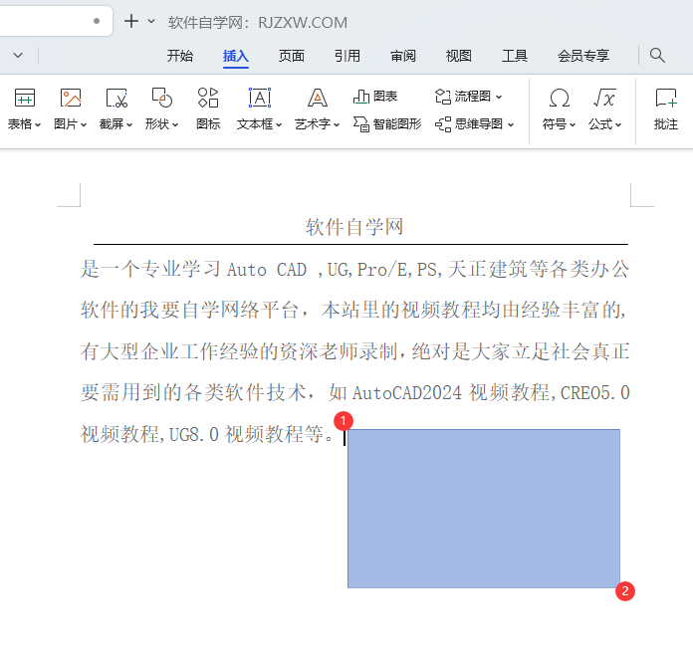Click the Icons (图标) library button
The height and width of the screenshot is (660, 693).
[x=208, y=98]
